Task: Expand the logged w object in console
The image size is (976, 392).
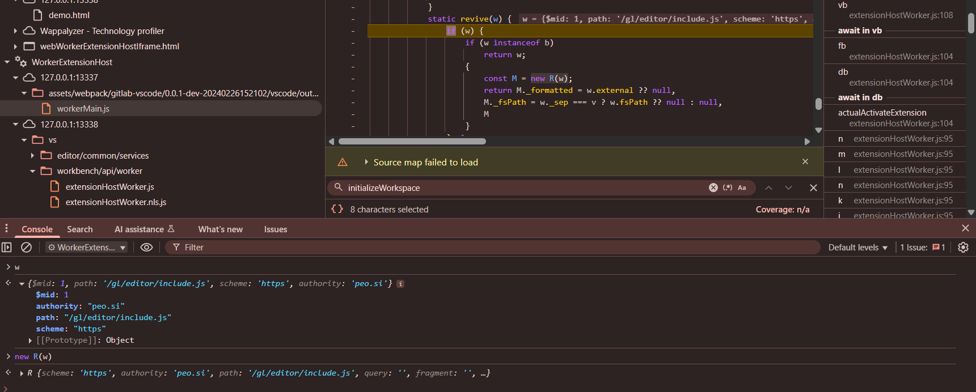Action: click(x=22, y=284)
